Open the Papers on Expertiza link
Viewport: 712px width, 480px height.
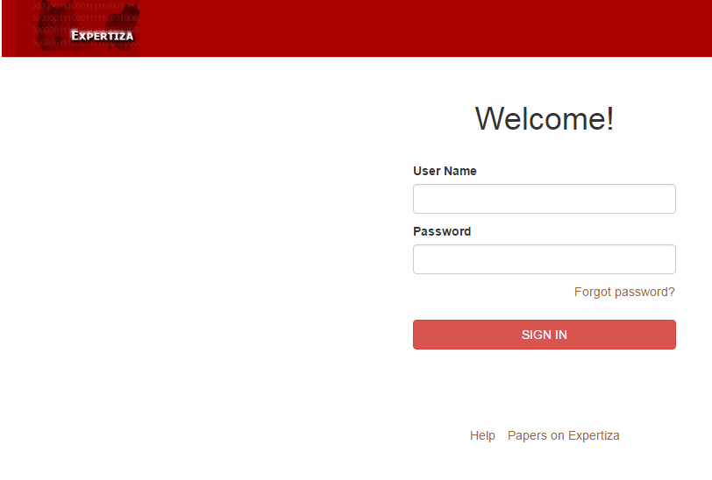click(563, 435)
